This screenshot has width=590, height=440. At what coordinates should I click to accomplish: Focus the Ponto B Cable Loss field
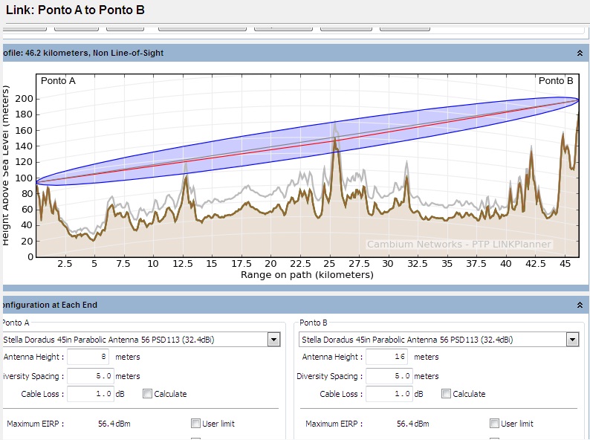tap(389, 394)
